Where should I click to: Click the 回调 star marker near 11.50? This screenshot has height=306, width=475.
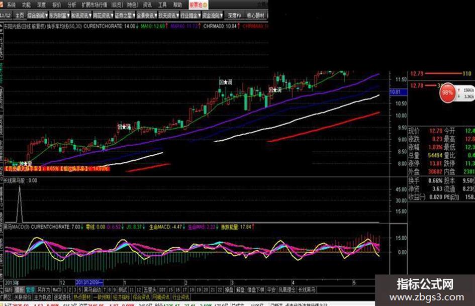[x=226, y=82]
